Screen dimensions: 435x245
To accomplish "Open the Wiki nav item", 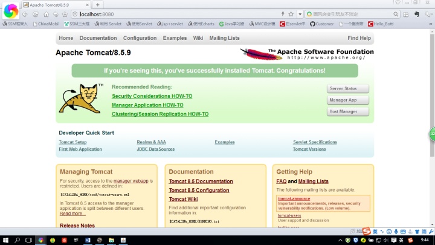I will point(198,38).
